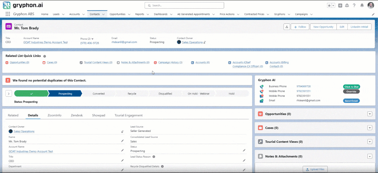Click the purple Contact record icon
Image resolution: width=378 pixels, height=173 pixels.
tap(9, 26)
